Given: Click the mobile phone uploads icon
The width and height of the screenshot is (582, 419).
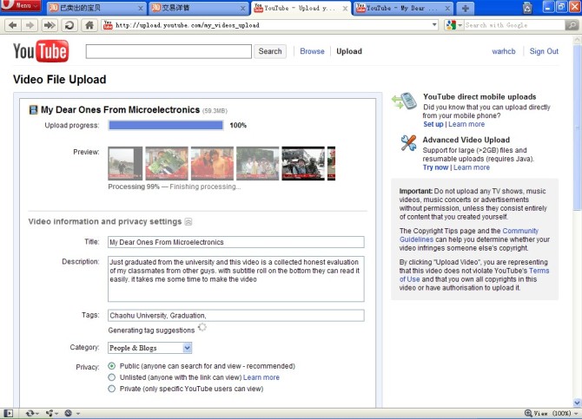Looking at the screenshot, I should [404, 101].
